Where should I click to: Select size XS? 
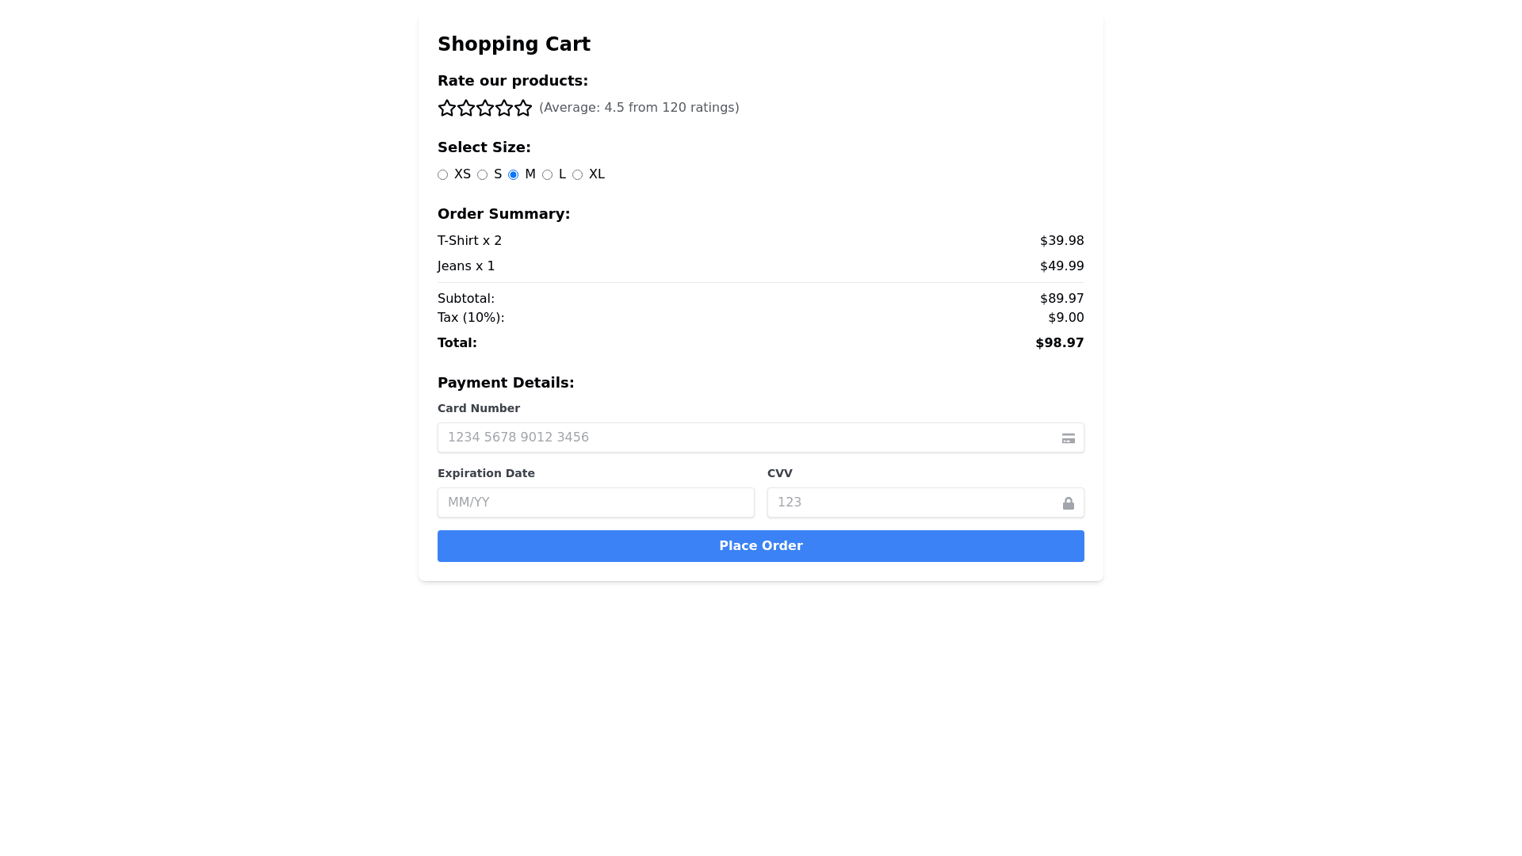pos(443,175)
